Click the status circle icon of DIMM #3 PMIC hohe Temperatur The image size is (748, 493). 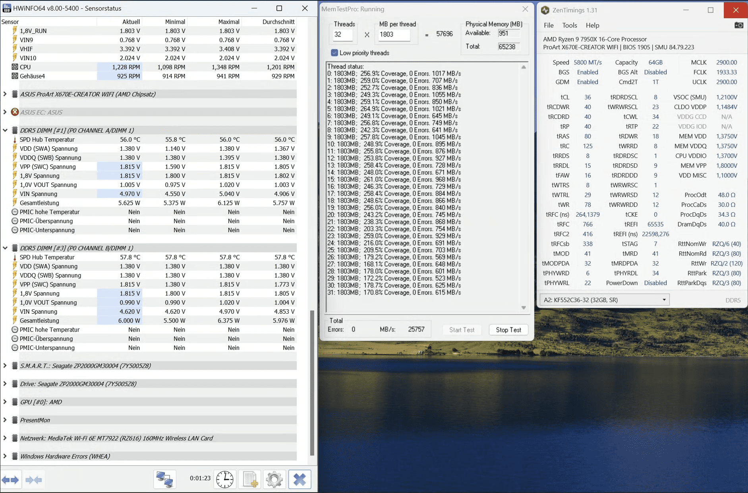click(x=15, y=330)
